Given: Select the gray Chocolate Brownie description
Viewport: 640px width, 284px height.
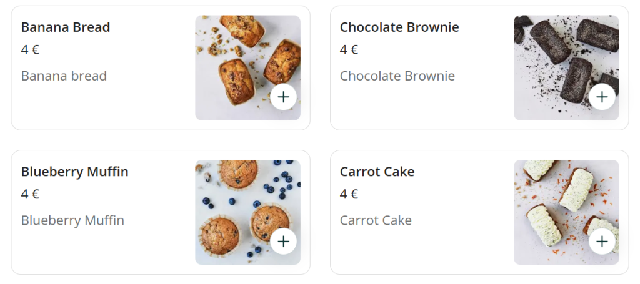Looking at the screenshot, I should tap(397, 76).
